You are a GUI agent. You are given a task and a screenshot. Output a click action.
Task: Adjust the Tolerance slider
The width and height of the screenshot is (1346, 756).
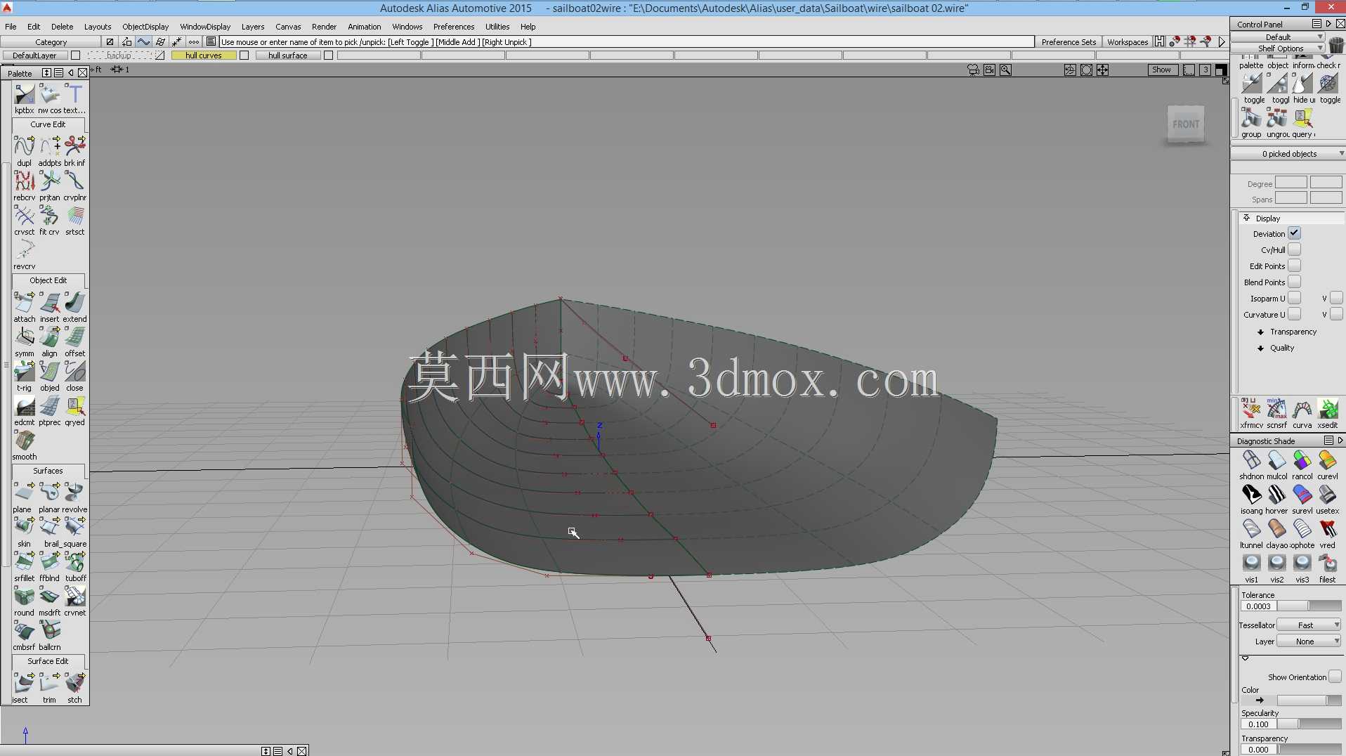click(x=1309, y=606)
